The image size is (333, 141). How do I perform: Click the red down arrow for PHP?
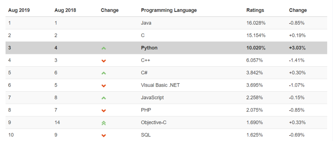(104, 111)
